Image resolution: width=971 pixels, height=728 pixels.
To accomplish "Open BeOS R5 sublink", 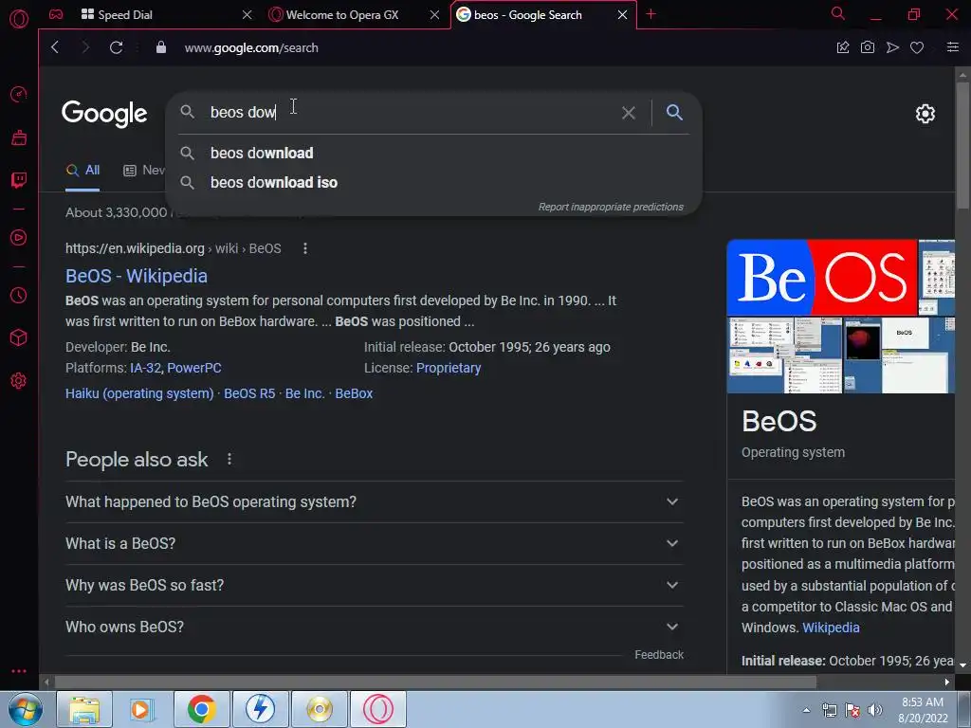I will [249, 393].
